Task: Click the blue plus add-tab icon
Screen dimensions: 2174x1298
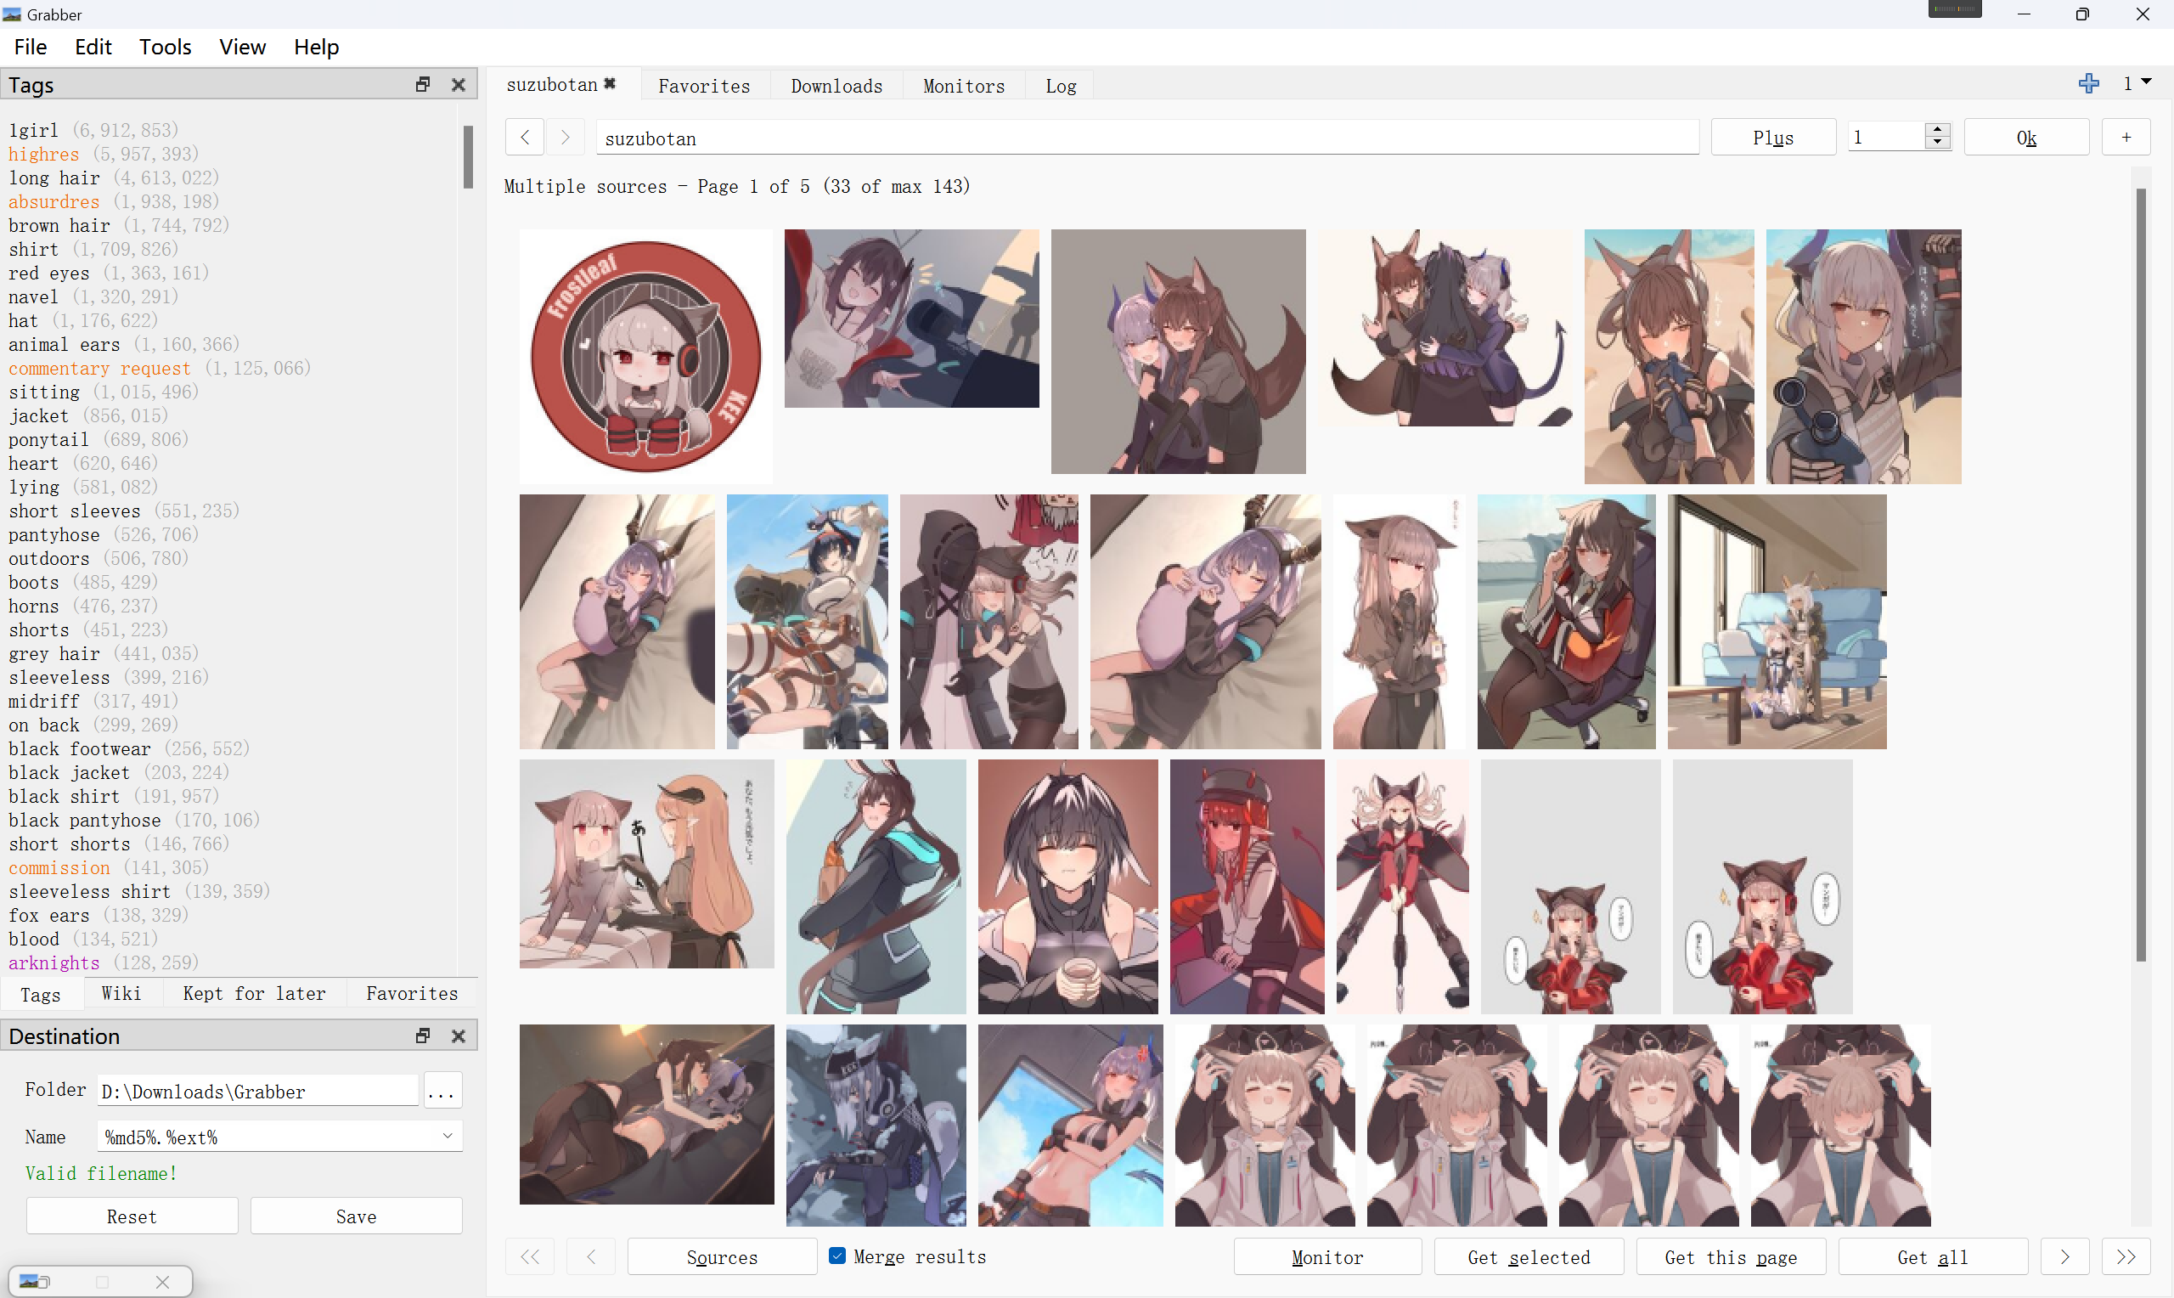Action: (x=2088, y=84)
